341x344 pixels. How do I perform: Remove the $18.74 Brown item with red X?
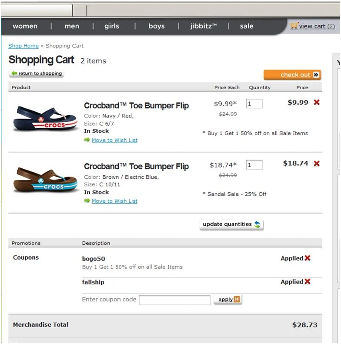(x=317, y=164)
